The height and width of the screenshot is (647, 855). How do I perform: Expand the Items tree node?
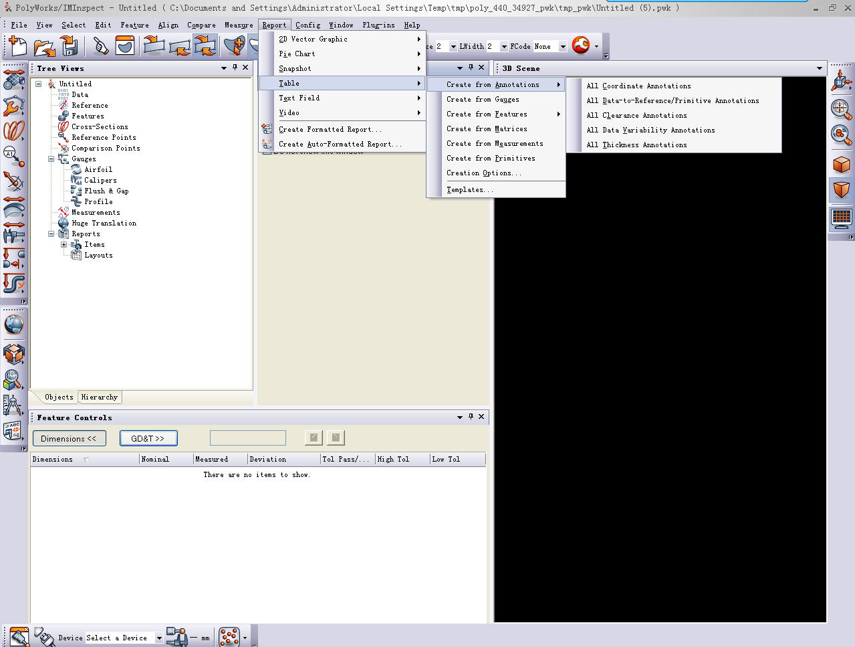(64, 245)
